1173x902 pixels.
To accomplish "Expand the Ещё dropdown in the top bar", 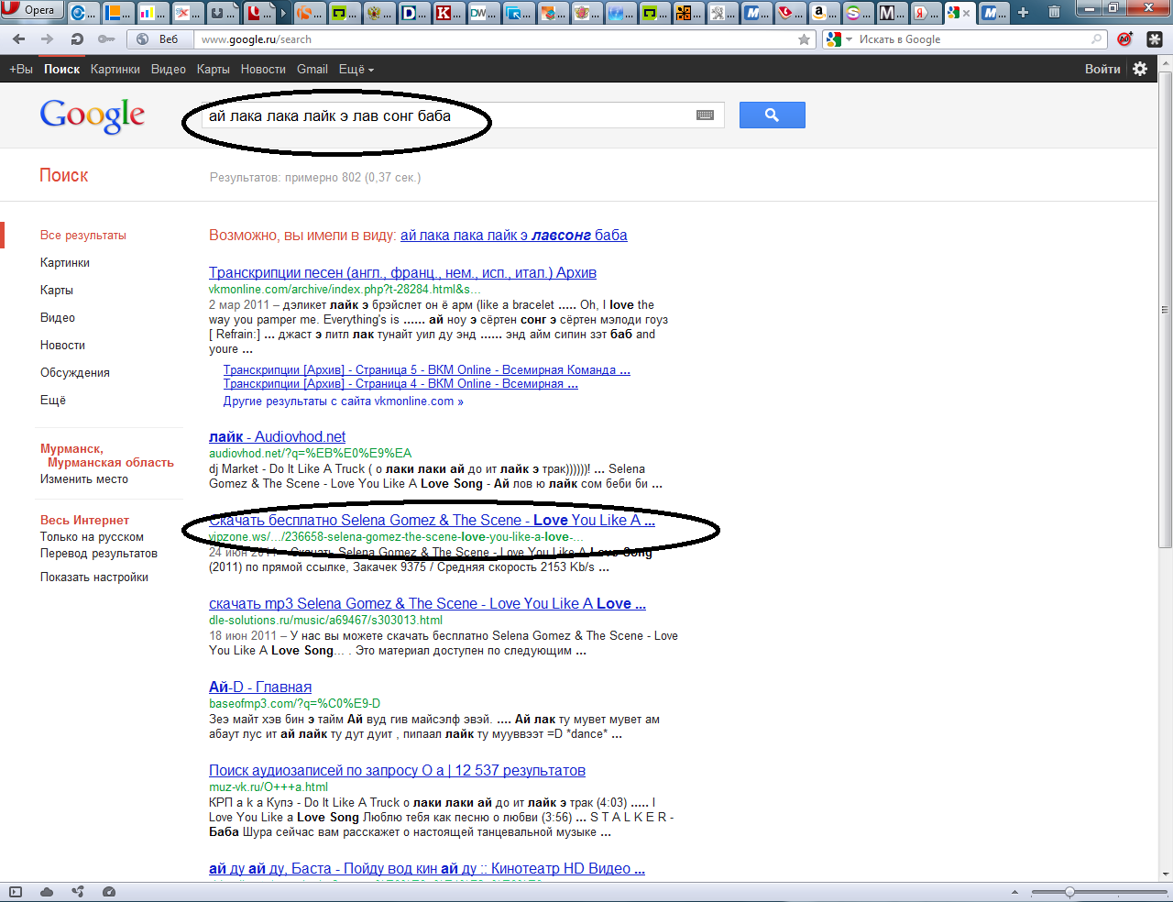I will [x=356, y=69].
